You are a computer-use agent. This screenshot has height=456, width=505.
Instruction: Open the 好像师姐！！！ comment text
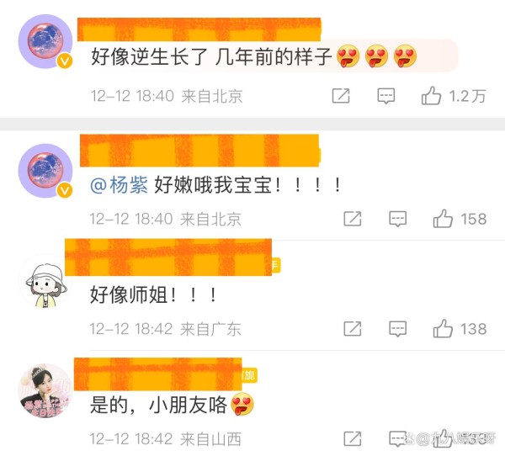click(x=153, y=294)
